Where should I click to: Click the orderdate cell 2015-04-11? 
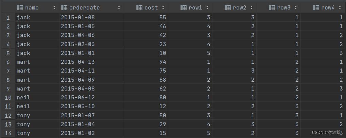coord(91,71)
